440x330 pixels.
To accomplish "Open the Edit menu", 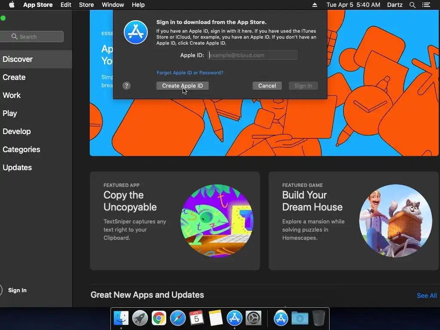I will 66,5.
